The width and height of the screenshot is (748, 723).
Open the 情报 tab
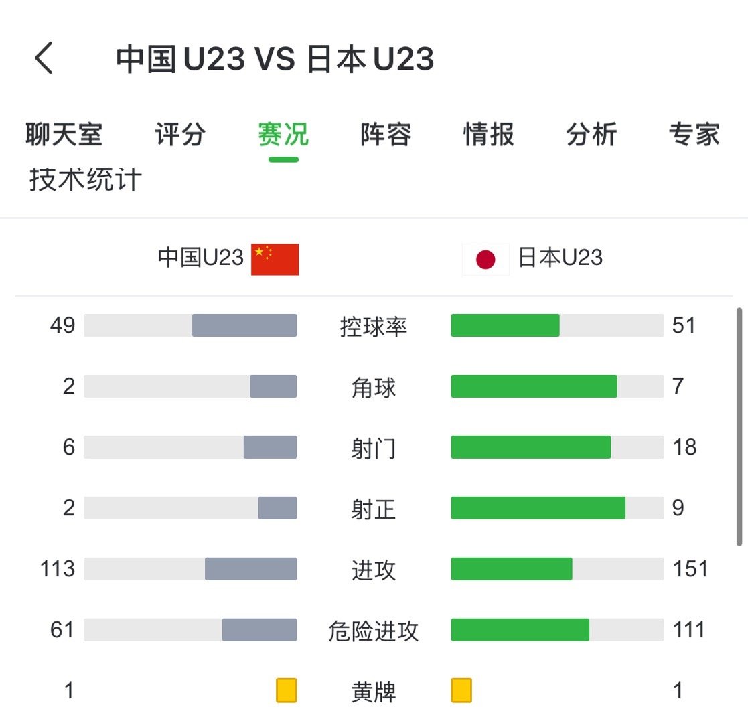pyautogui.click(x=488, y=134)
